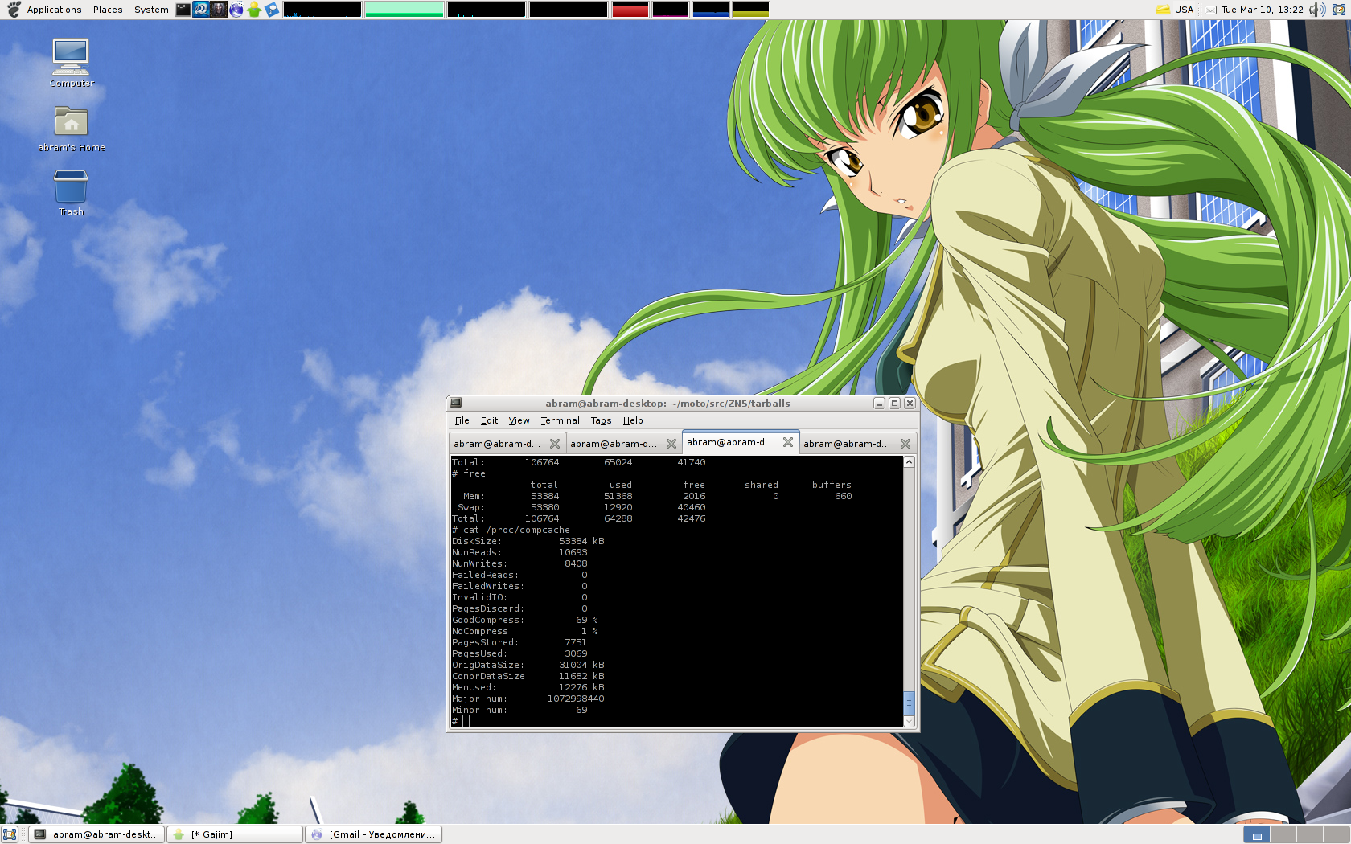
Task: Open the terminal View menu
Action: 519,420
